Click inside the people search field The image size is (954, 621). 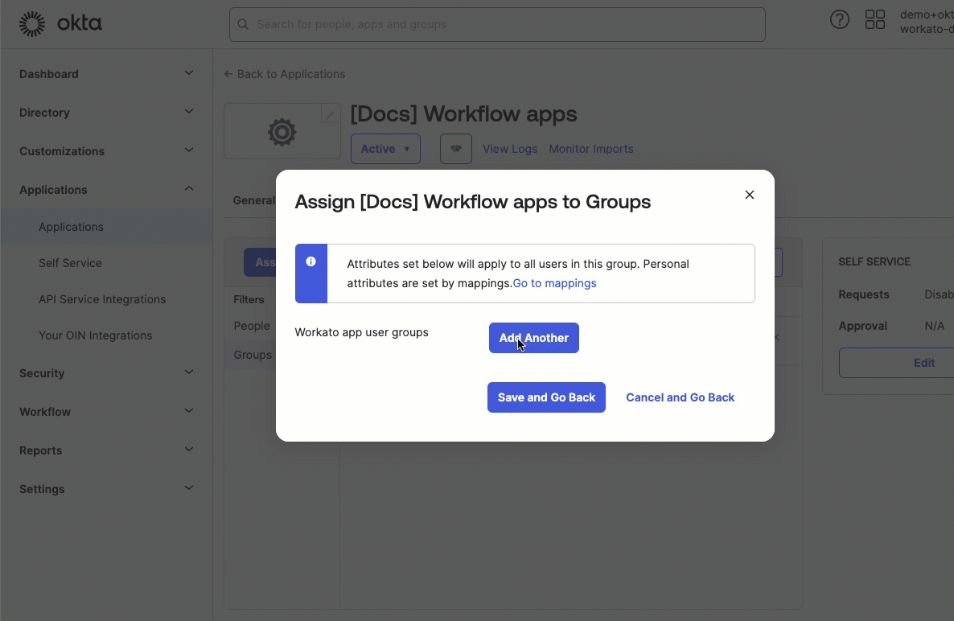pos(497,25)
